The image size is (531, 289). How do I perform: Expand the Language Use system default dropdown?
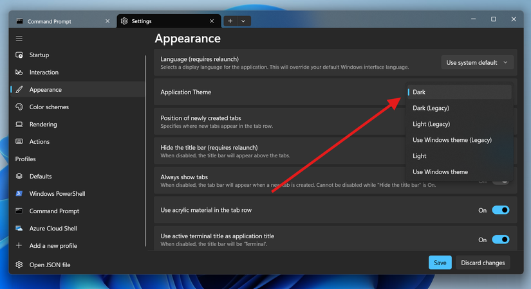coord(478,62)
